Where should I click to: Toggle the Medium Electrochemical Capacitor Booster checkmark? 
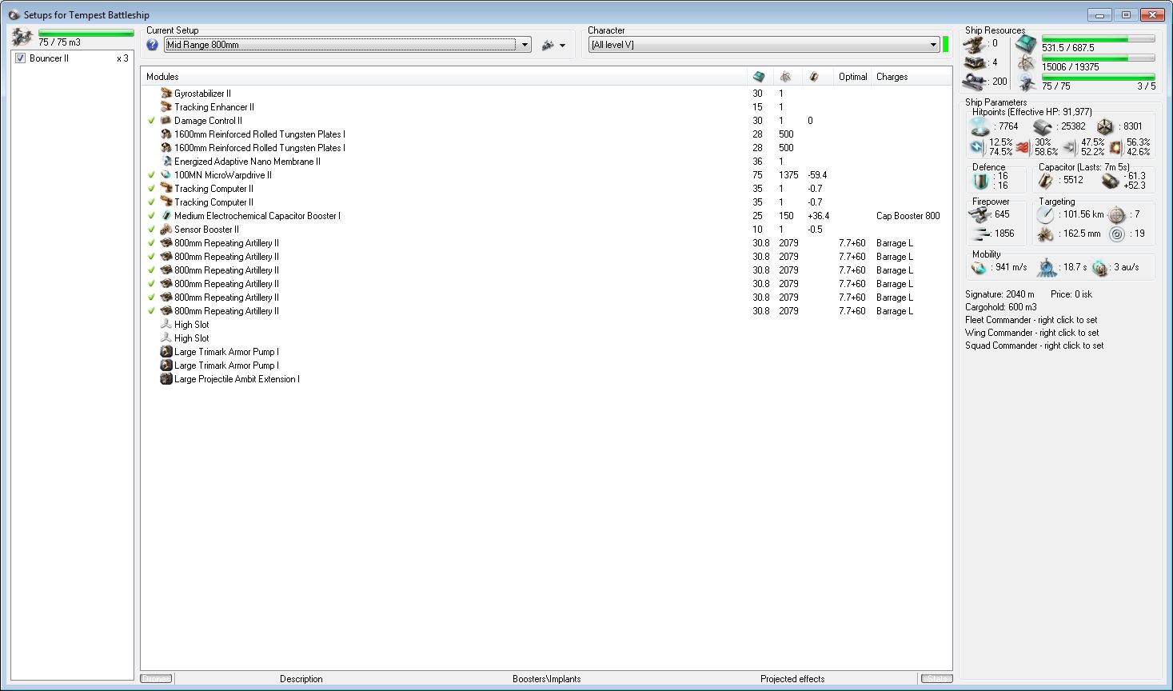(151, 216)
